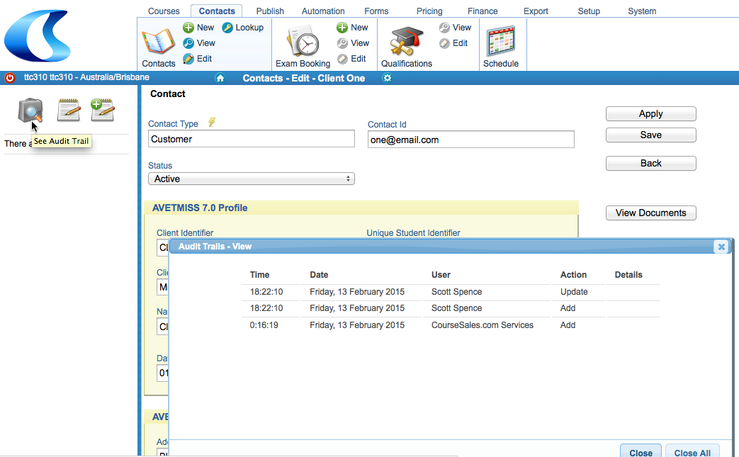Create a New contact from the Contacts group
Screen dimensions: 739x457
(x=198, y=28)
